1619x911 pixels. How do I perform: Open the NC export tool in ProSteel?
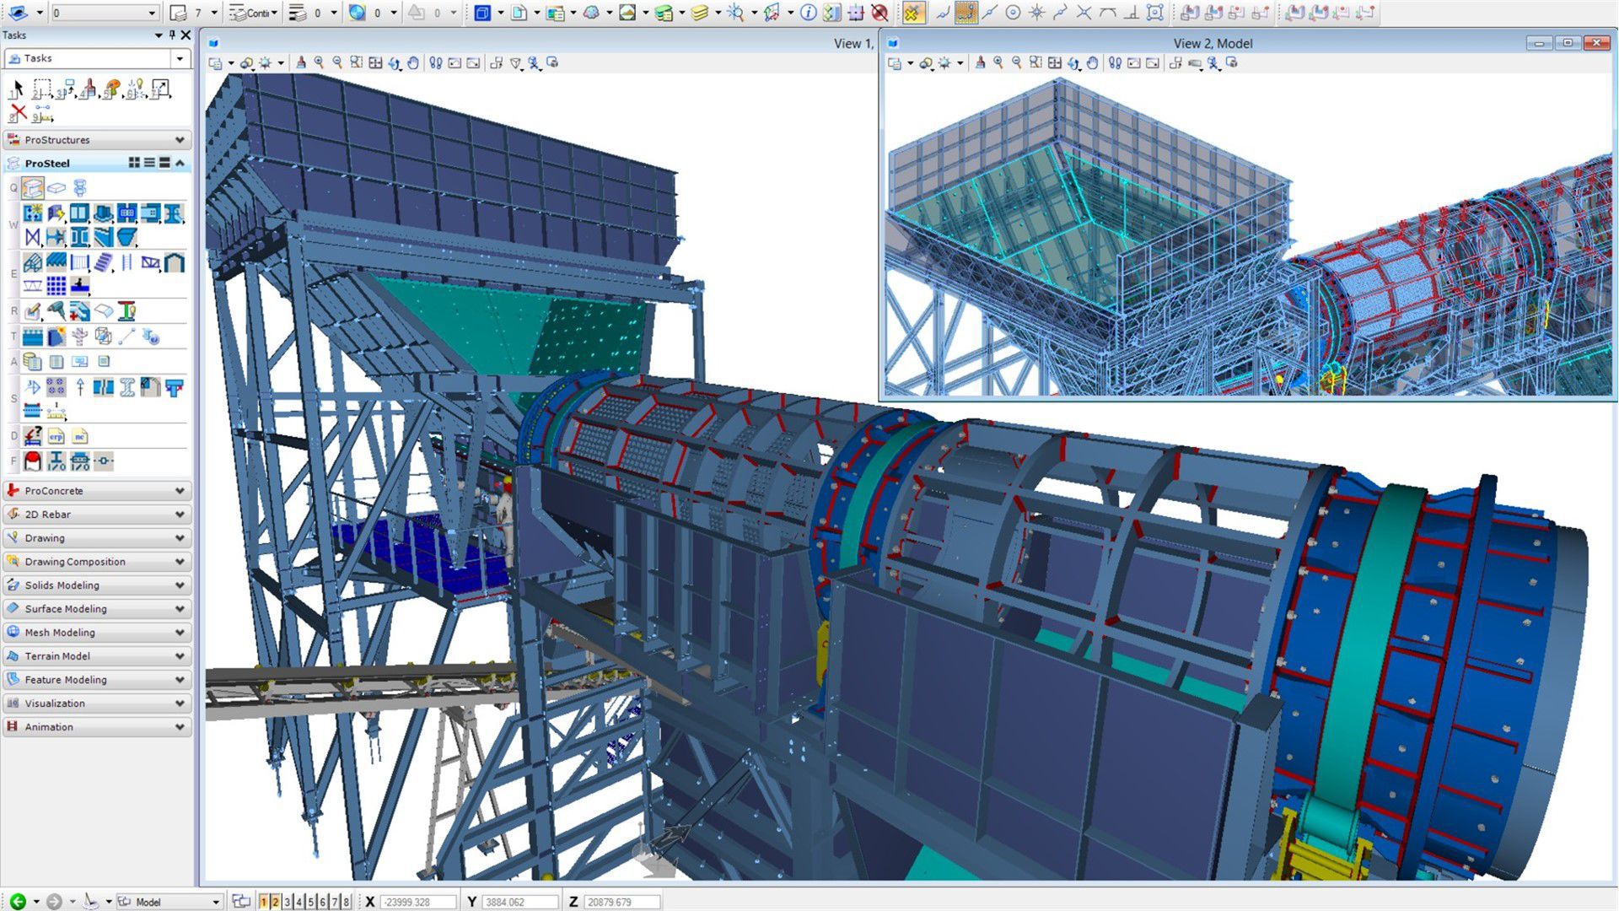tap(80, 436)
